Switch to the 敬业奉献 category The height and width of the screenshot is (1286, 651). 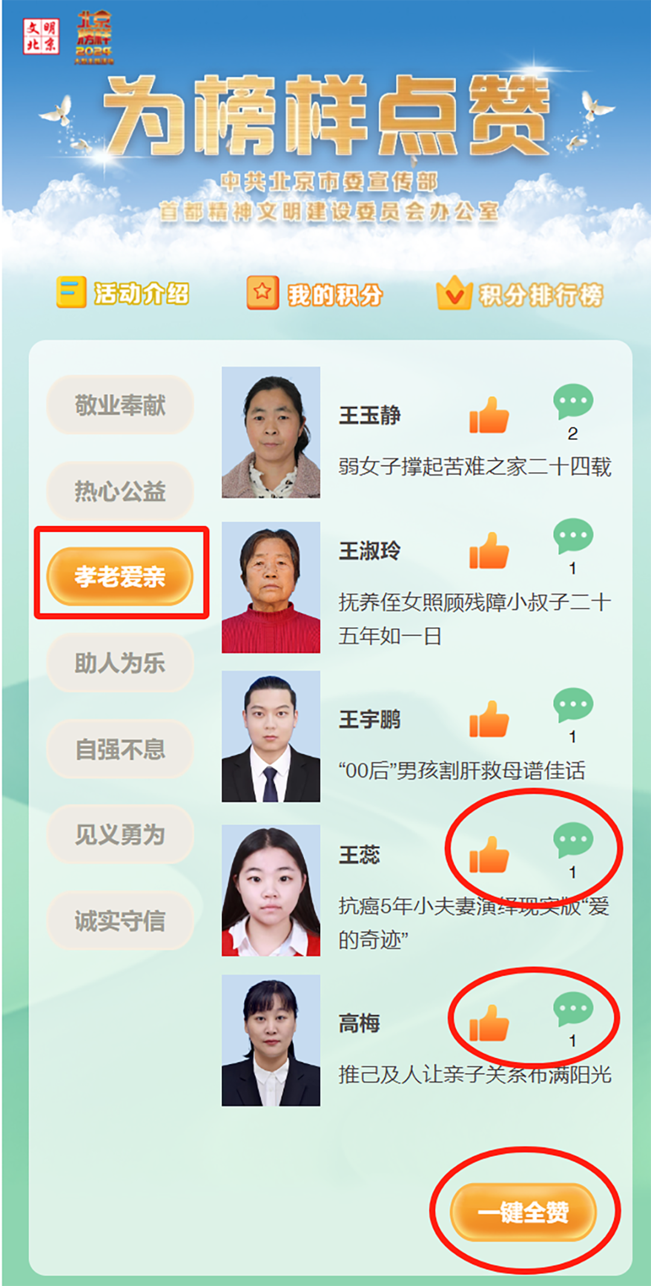tap(120, 405)
